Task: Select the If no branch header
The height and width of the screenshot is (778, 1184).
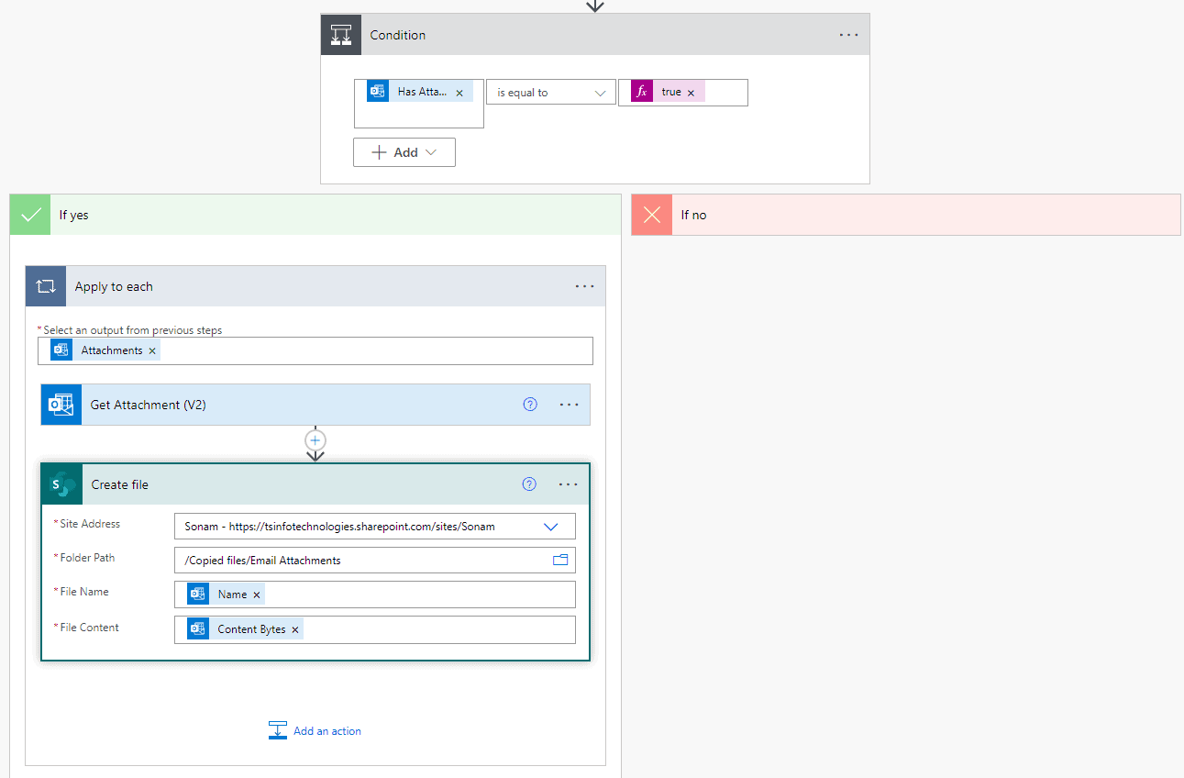Action: [x=906, y=215]
